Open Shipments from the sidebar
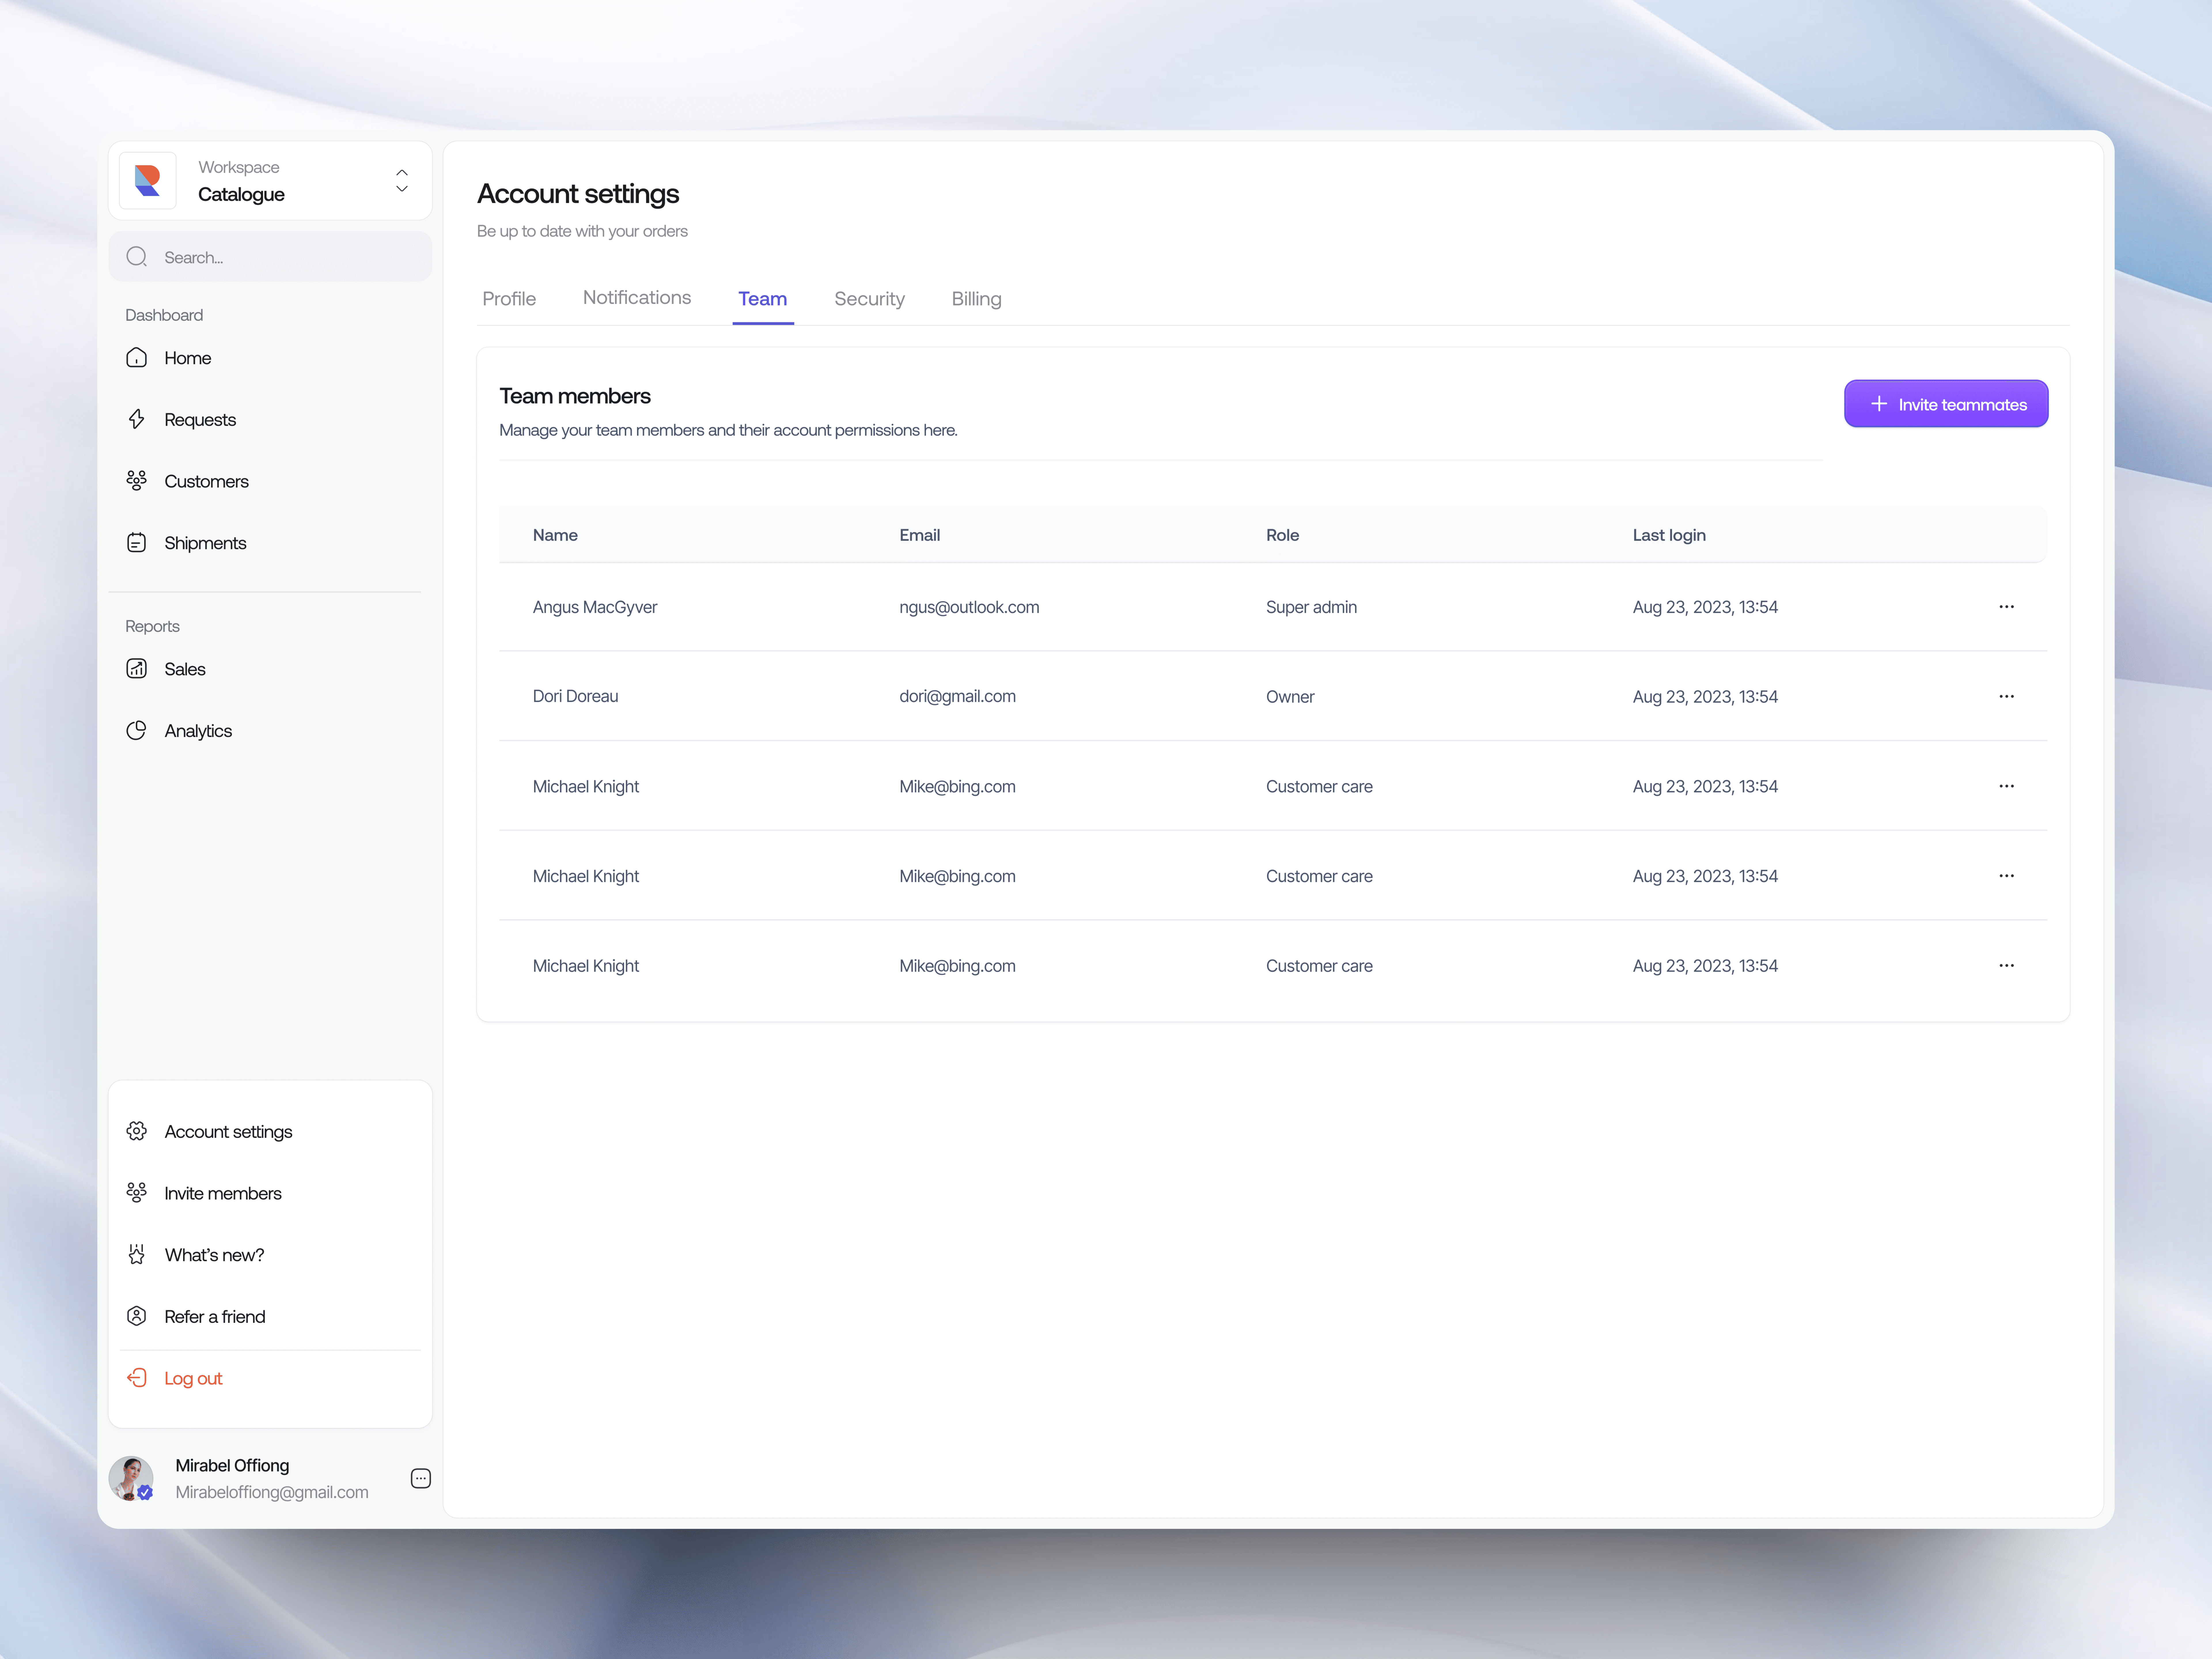 pyautogui.click(x=205, y=543)
